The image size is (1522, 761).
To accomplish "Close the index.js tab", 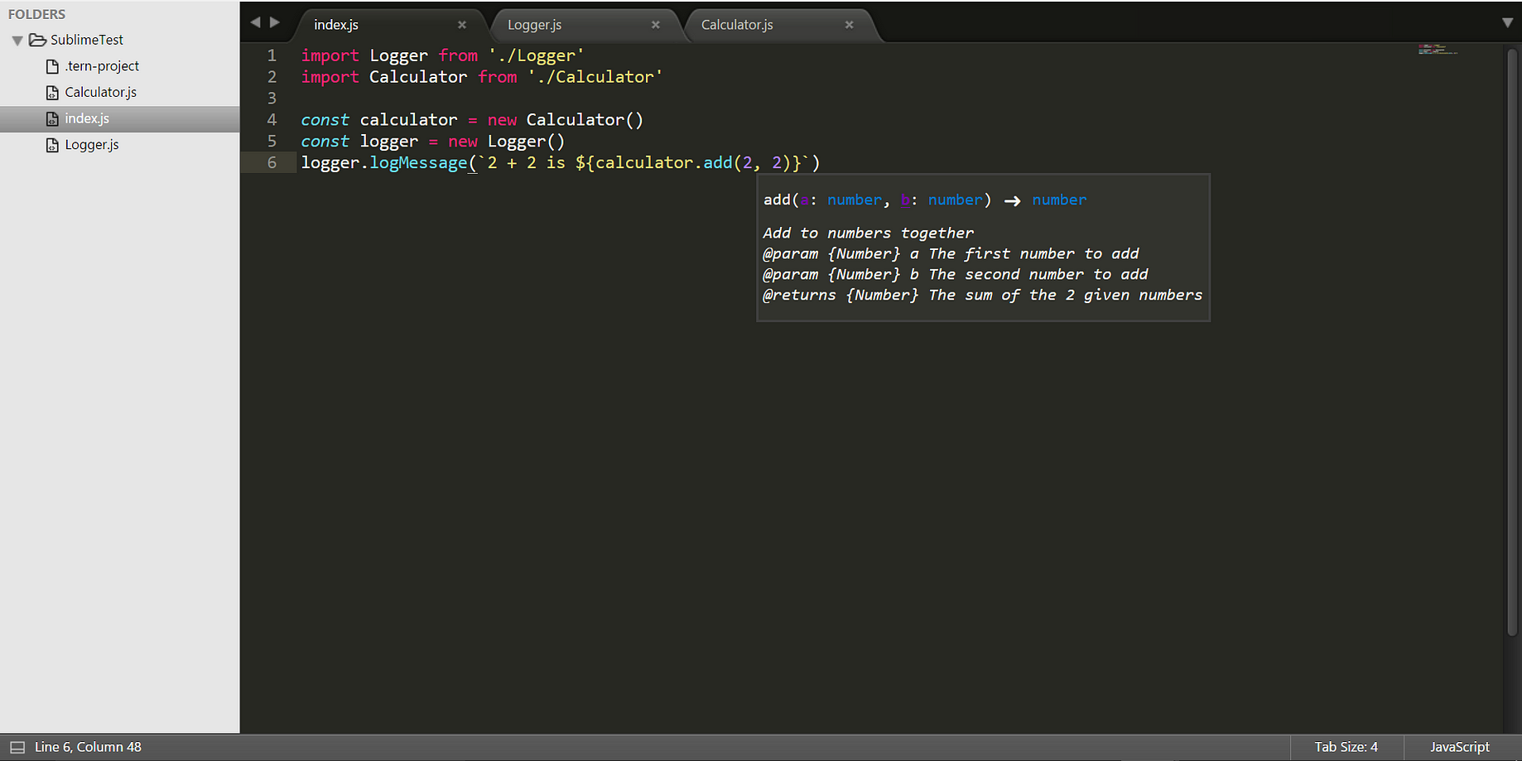I will point(462,25).
